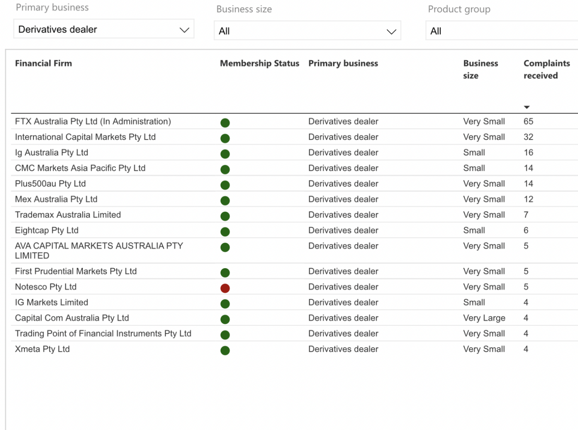Select Ig Australia Pty Ltd firm name
This screenshot has height=430, width=578.
52,152
